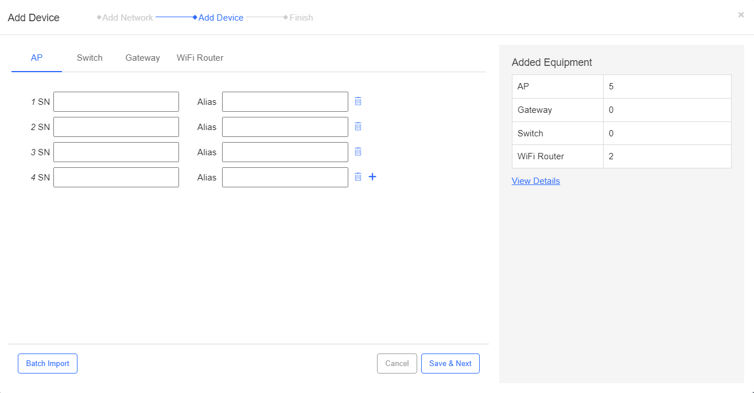754x393 pixels.
Task: Select the WiFi Router count cell
Action: click(x=667, y=156)
